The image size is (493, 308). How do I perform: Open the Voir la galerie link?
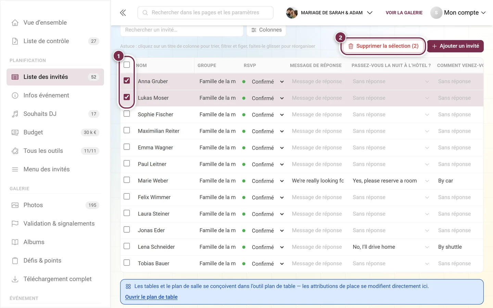tap(404, 13)
